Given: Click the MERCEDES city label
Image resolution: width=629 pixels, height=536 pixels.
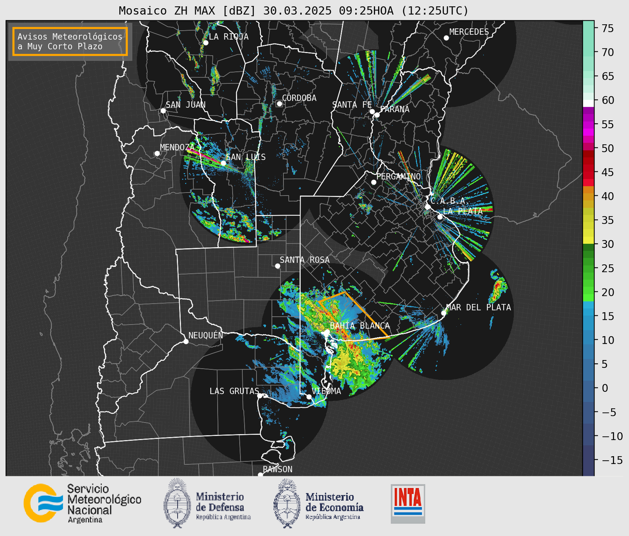Looking at the screenshot, I should pos(469,32).
